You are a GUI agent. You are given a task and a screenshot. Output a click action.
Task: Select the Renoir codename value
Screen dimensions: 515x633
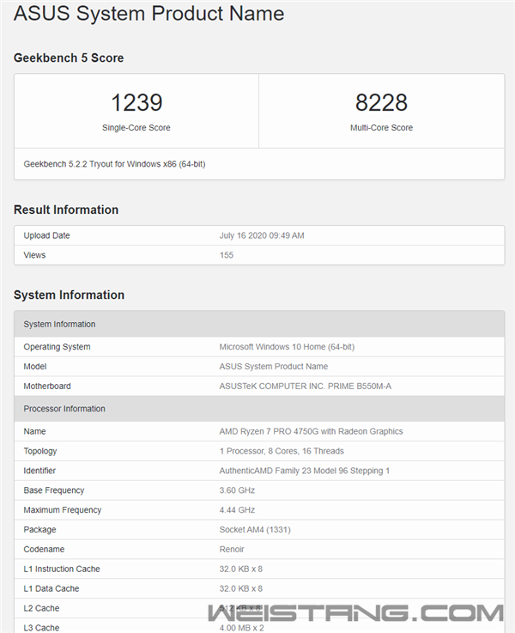[x=232, y=550]
